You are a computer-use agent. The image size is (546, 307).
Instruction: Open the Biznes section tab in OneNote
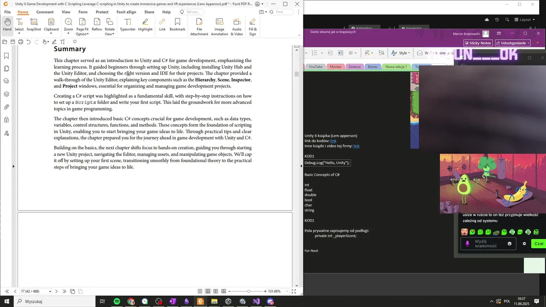coord(372,67)
